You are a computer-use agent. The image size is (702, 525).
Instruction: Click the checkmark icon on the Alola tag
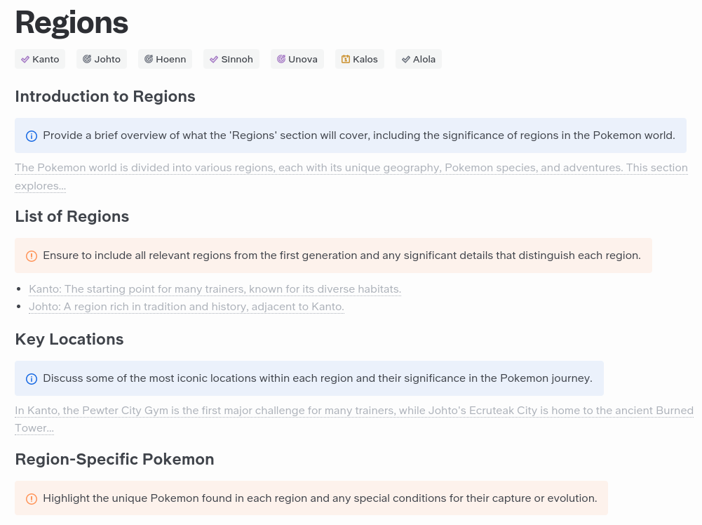click(405, 59)
